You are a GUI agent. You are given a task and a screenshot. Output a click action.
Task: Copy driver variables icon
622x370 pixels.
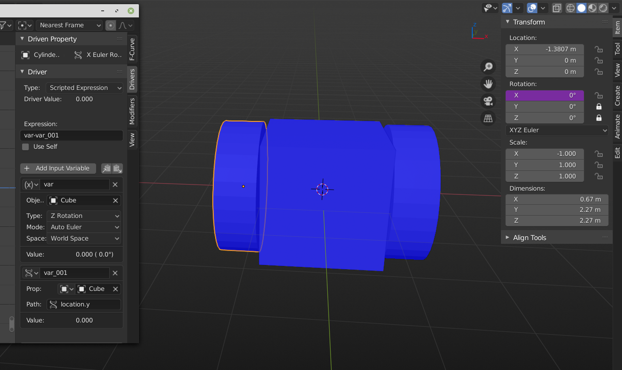tap(106, 168)
